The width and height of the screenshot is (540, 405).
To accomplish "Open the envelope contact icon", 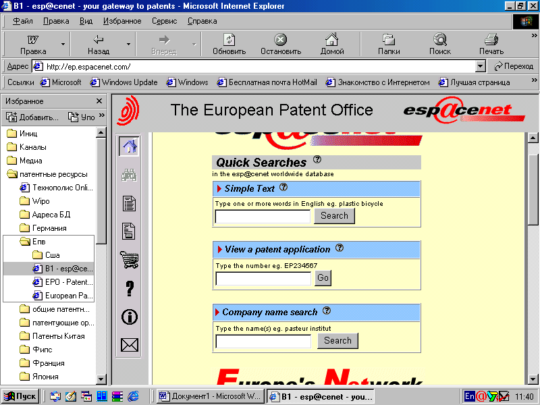I will click(x=130, y=345).
